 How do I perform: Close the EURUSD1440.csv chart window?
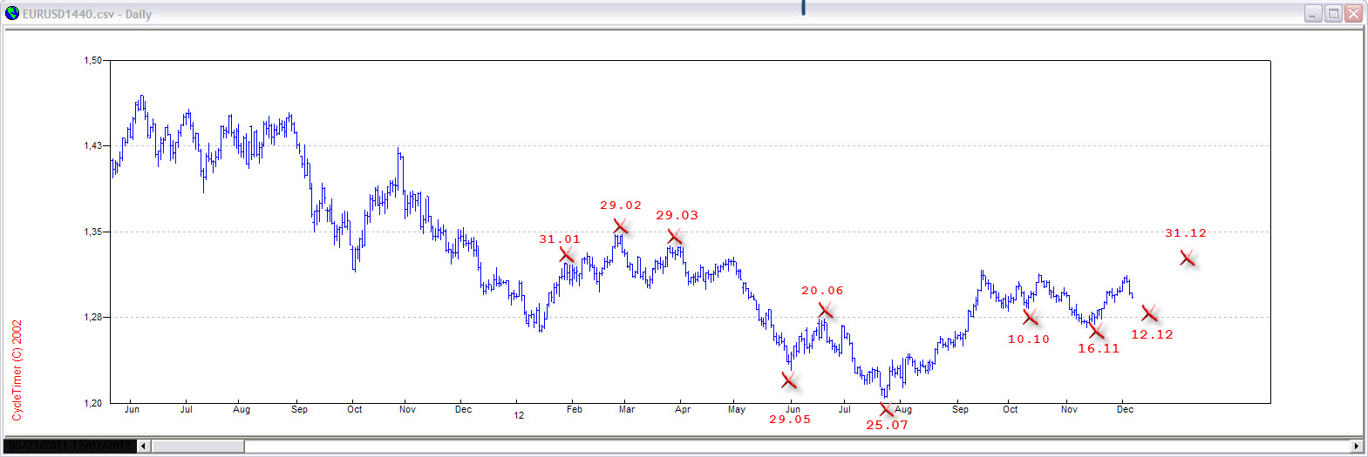coord(1353,13)
